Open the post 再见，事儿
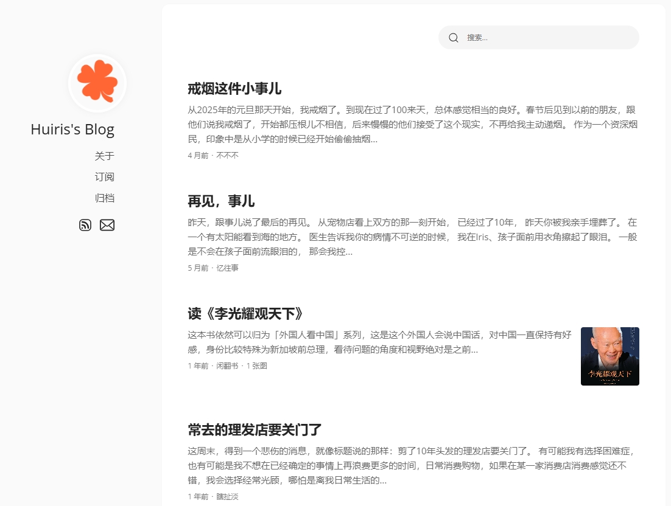Screen dimensions: 671x506 (x=221, y=201)
